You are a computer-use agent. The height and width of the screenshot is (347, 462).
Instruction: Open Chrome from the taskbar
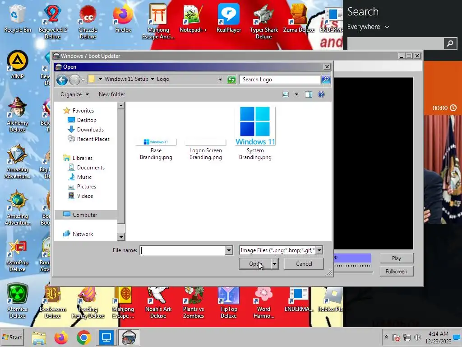(x=83, y=337)
